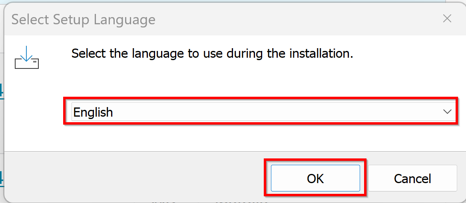This screenshot has width=466, height=203.
Task: Click the installation language instruction text
Action: 212,54
